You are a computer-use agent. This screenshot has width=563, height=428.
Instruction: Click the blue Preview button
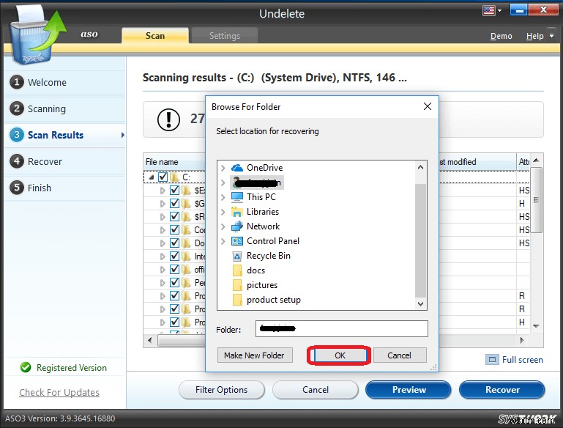[409, 390]
